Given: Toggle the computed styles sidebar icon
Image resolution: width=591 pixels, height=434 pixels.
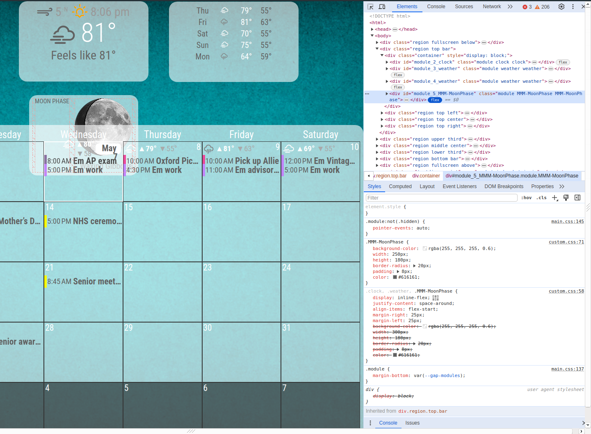Looking at the screenshot, I should 577,198.
